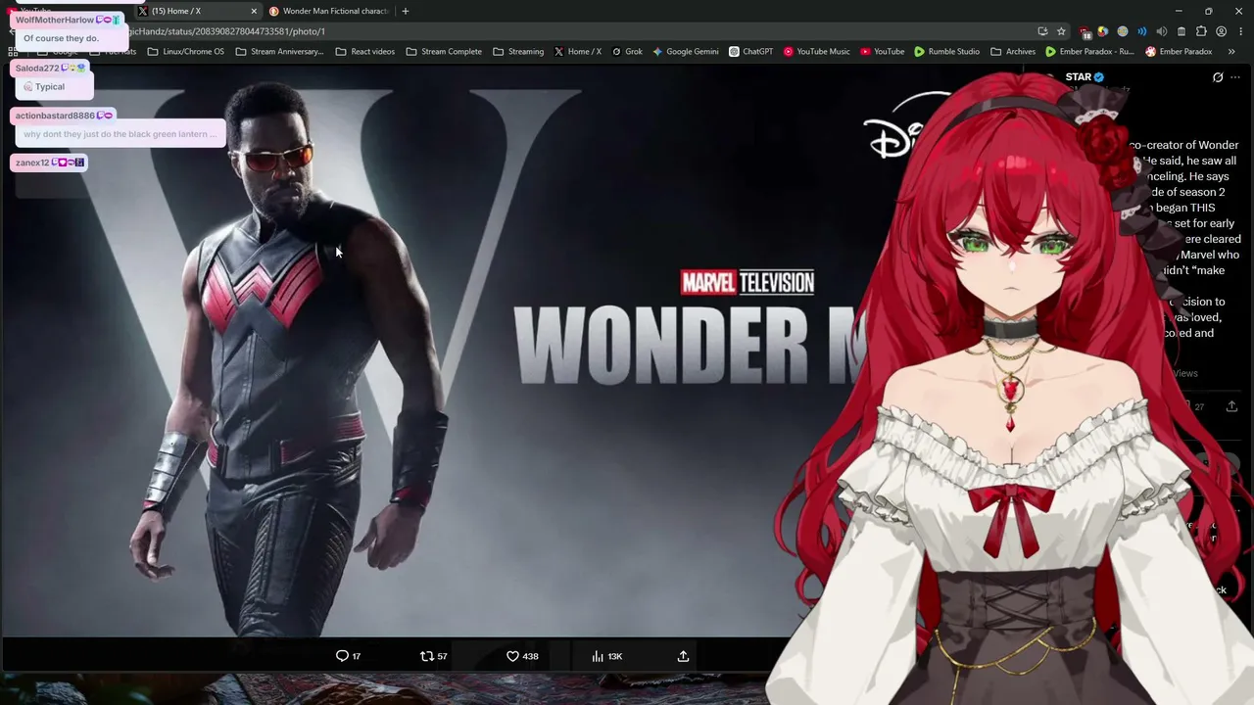Open the Rumble Studio bookmark
The width and height of the screenshot is (1254, 705).
[x=947, y=52]
